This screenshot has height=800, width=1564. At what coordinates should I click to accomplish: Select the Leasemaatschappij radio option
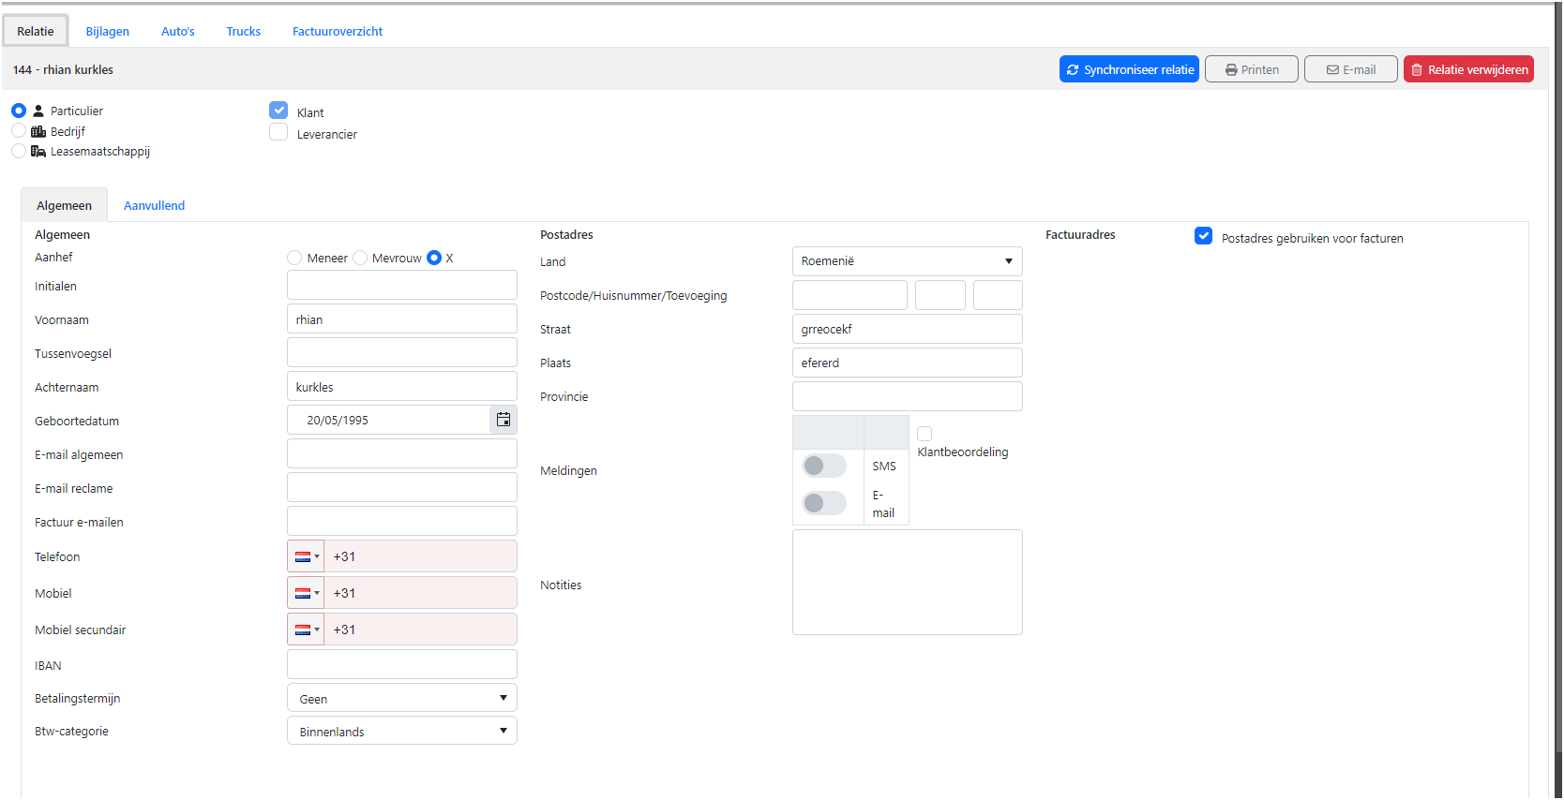[x=19, y=151]
